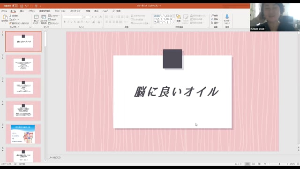Open the font name combo box
Viewport: 300px width, 169px height.
click(73, 17)
